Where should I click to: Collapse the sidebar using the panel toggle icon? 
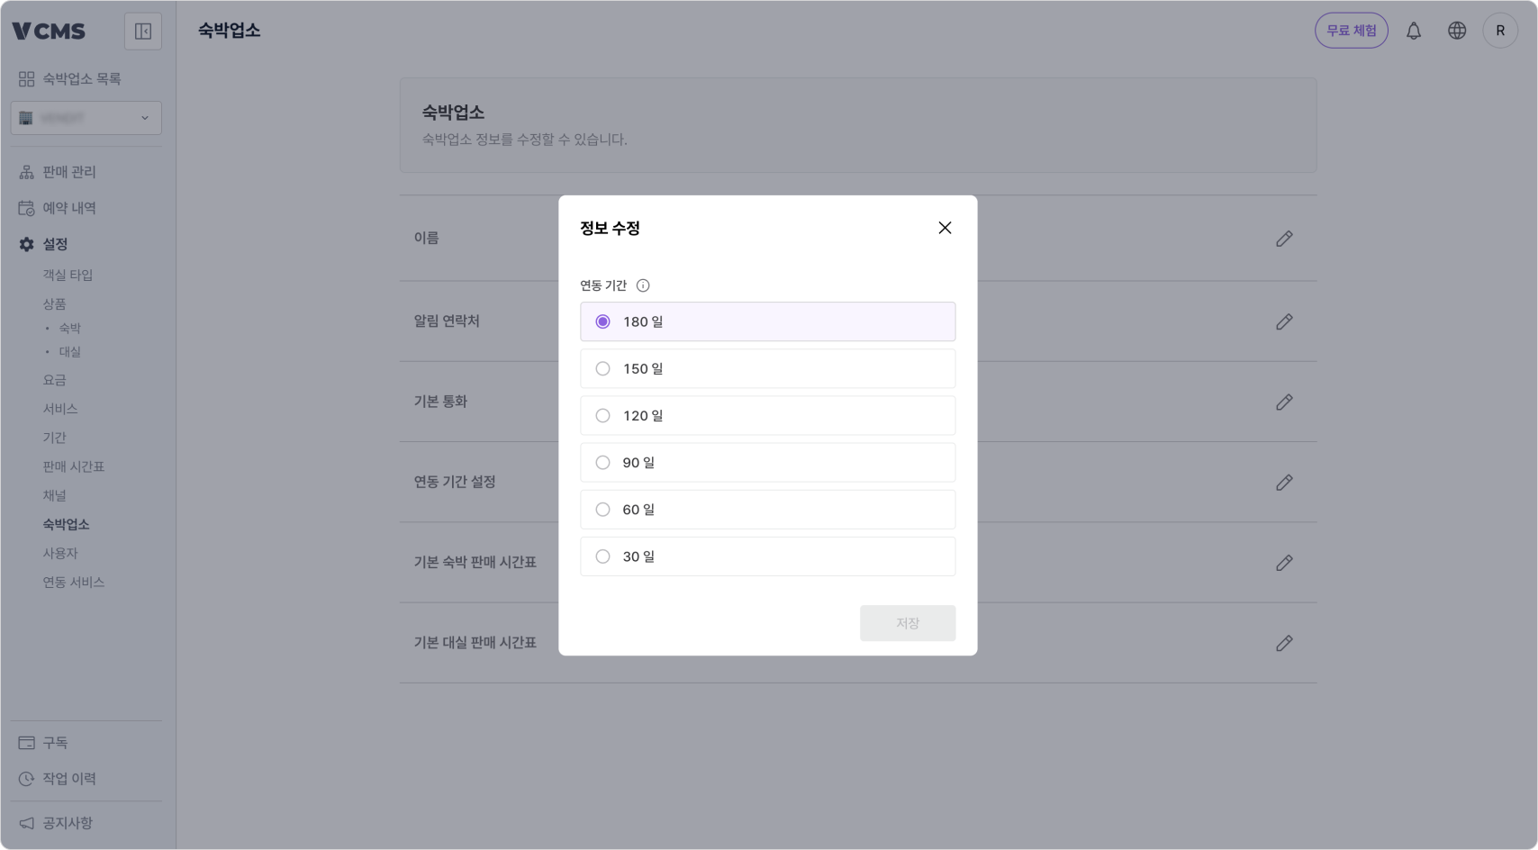[x=142, y=31]
